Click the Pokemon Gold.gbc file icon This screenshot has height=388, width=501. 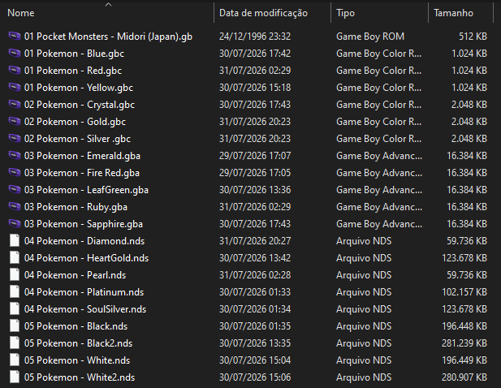pyautogui.click(x=15, y=121)
